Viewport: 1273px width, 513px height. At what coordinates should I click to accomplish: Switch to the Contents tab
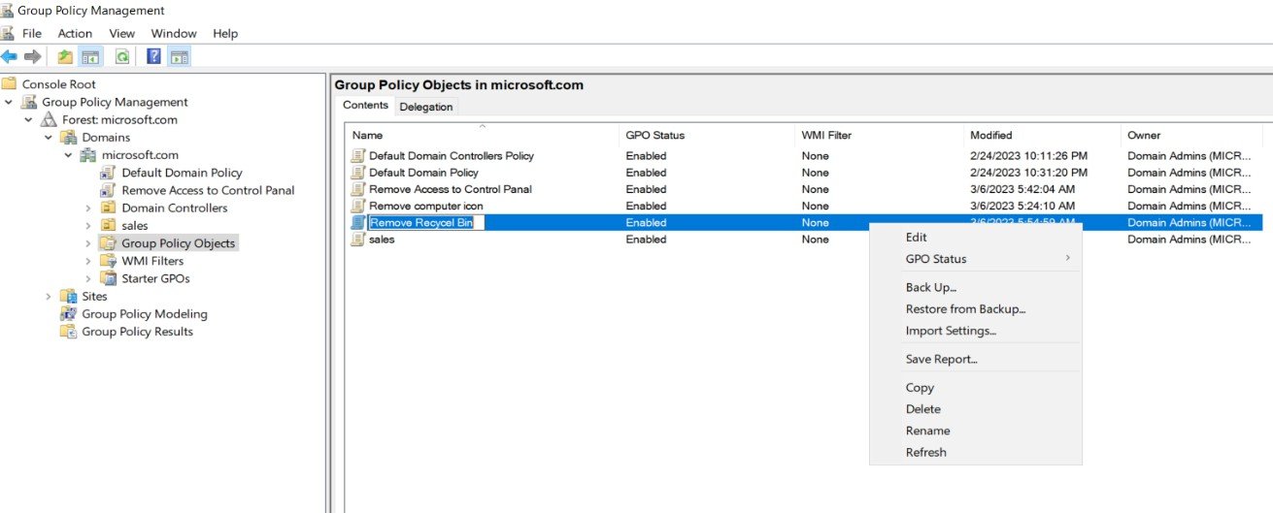[x=365, y=105]
